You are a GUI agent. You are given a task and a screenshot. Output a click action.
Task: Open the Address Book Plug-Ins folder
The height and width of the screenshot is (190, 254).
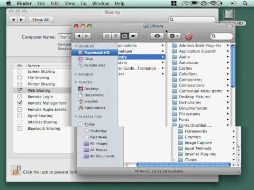click(200, 45)
